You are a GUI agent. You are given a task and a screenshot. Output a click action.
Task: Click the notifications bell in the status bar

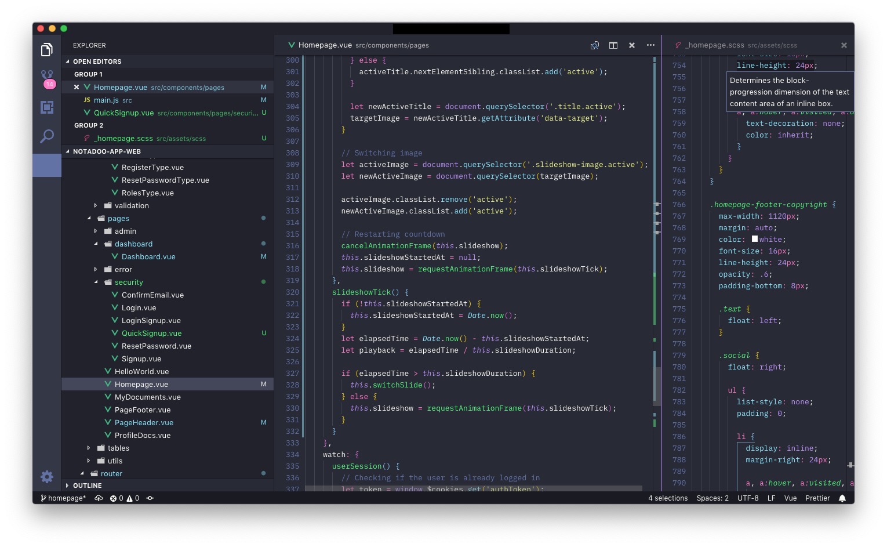pyautogui.click(x=842, y=498)
